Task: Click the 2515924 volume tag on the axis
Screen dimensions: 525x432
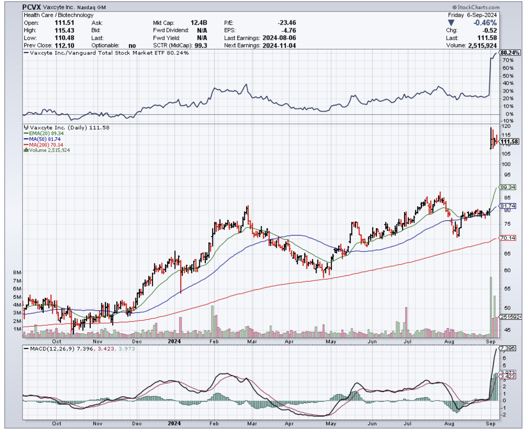Action: (x=510, y=317)
